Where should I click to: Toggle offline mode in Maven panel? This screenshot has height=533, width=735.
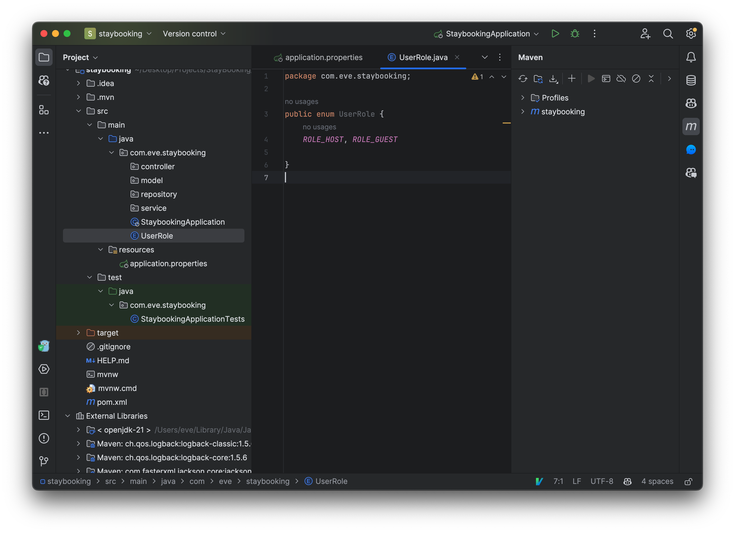621,79
